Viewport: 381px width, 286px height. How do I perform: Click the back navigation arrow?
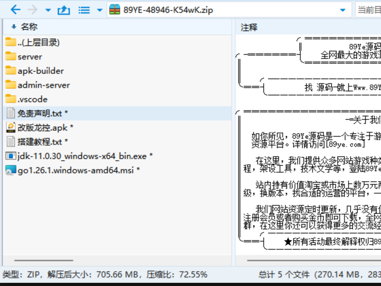pyautogui.click(x=15, y=9)
